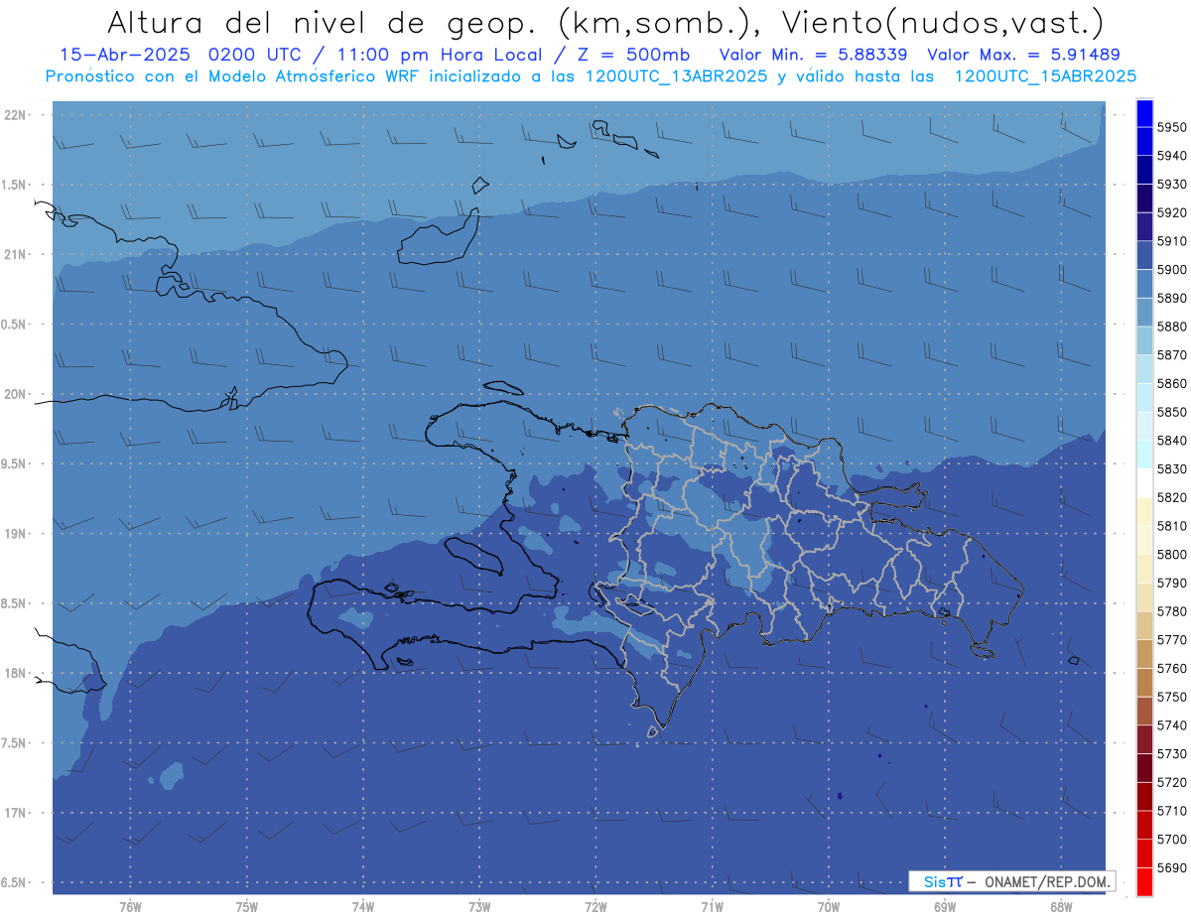
Task: Click the 5800 color scale label
Action: tap(1172, 554)
